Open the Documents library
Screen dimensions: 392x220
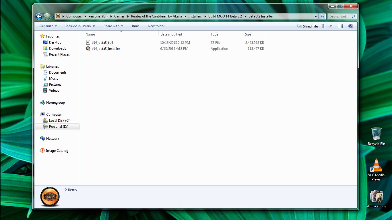point(58,72)
